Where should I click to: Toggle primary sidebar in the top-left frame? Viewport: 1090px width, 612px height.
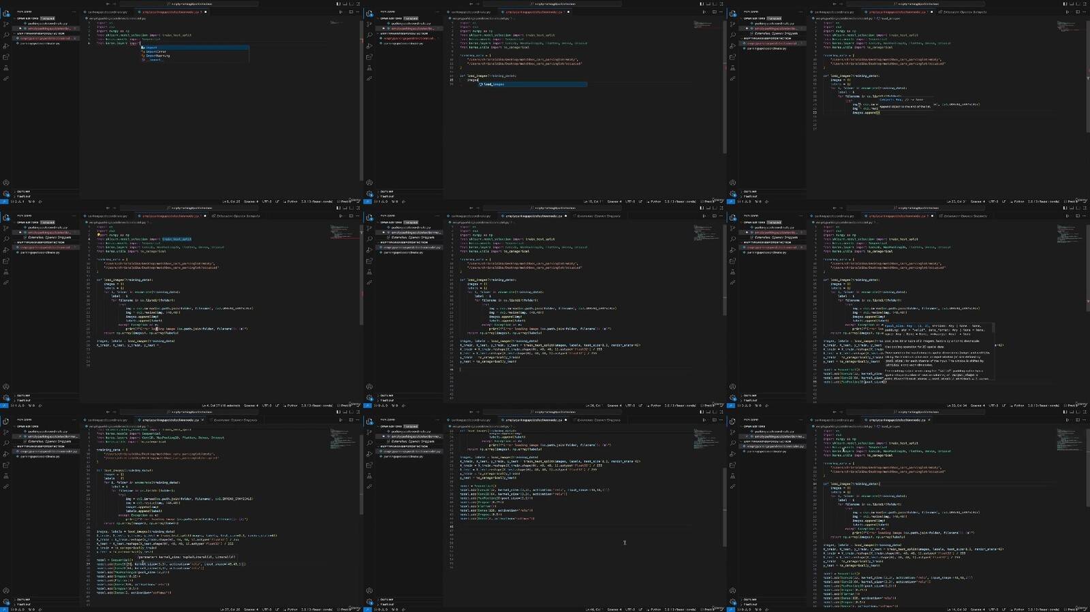339,4
